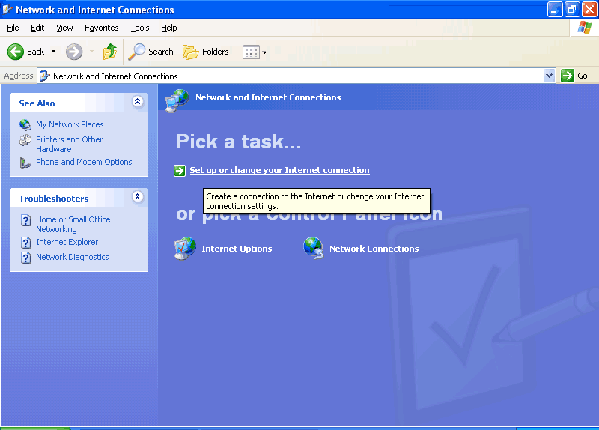Click the My Network Places globe icon
The image size is (599, 430).
pyautogui.click(x=25, y=124)
